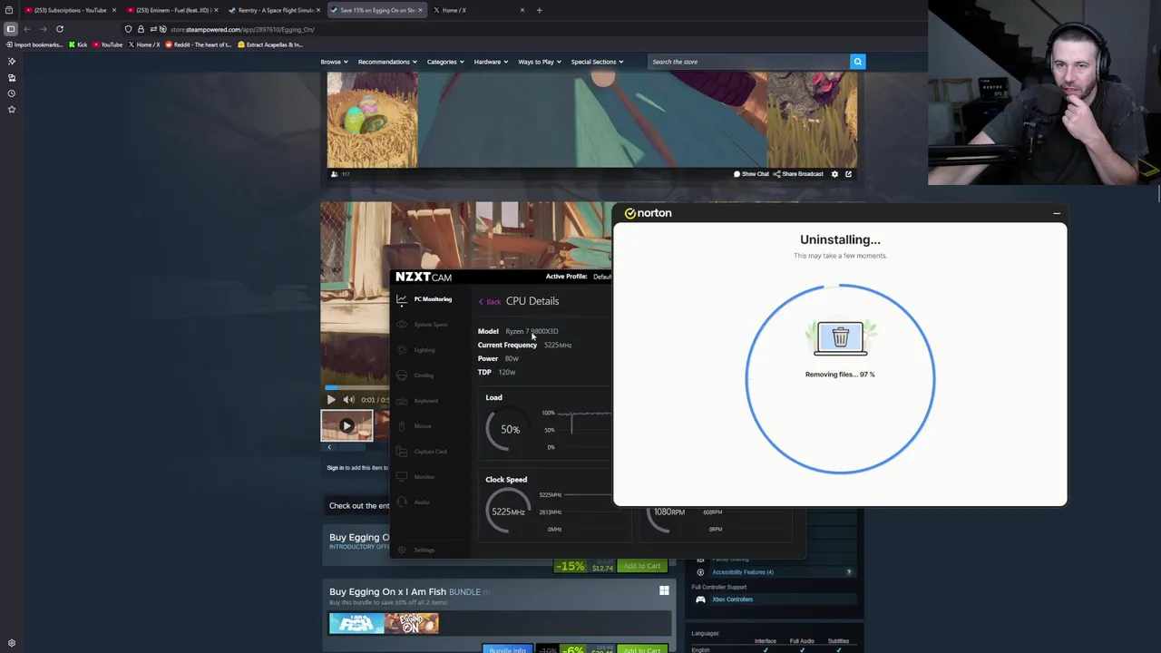This screenshot has width=1161, height=653.
Task: Click Share Broadcast
Action: [x=798, y=174]
